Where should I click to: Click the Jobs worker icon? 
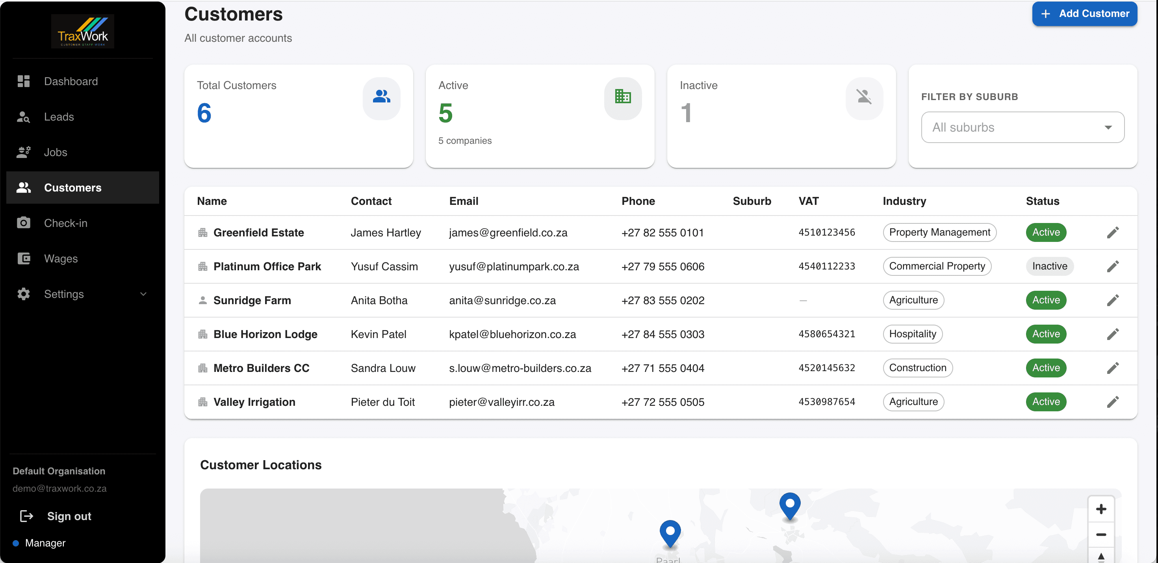(x=23, y=152)
